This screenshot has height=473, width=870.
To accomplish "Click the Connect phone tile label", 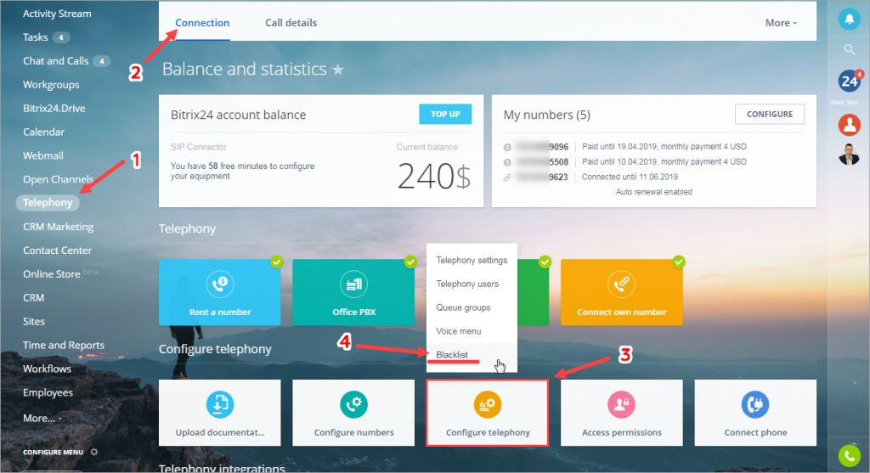I will pos(755,432).
